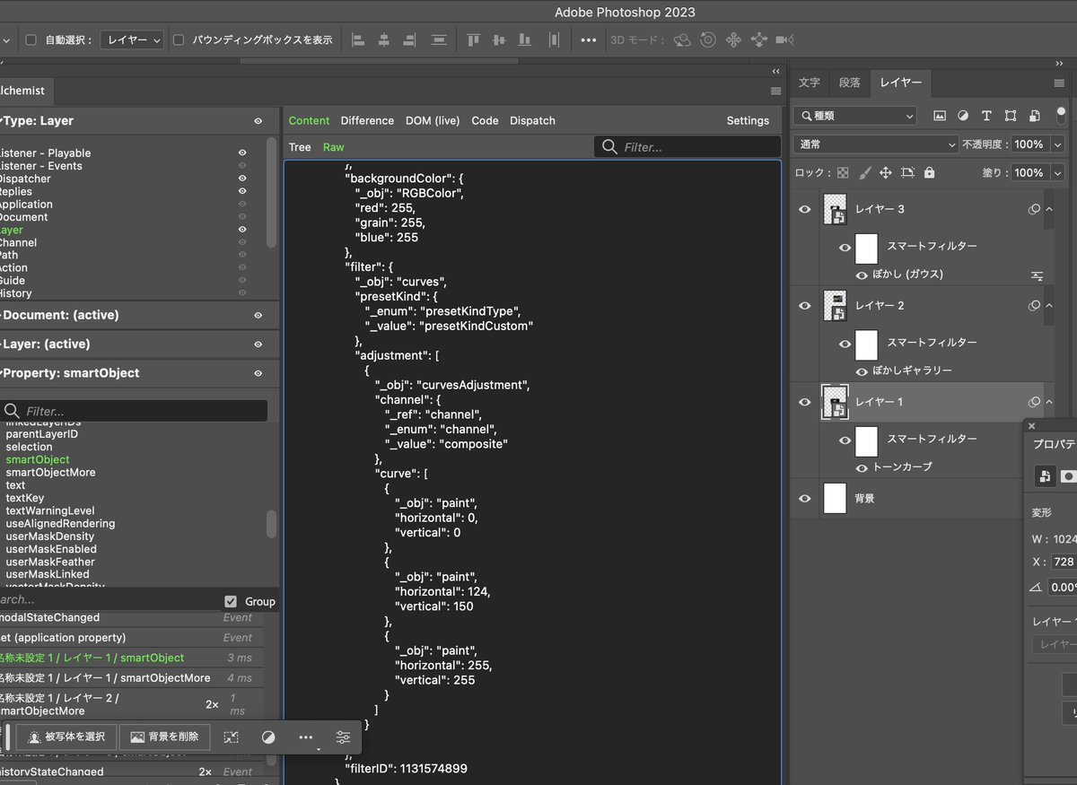Lock image pixels brush icon
Image resolution: width=1077 pixels, height=785 pixels.
click(x=865, y=172)
